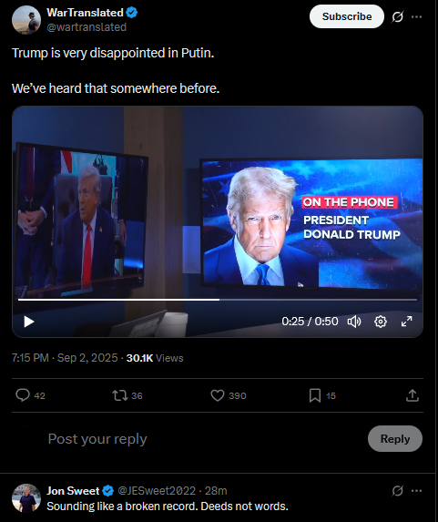
Task: Open more options menu on main post
Action: point(417,16)
